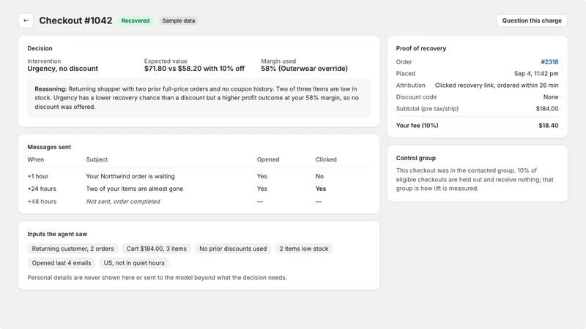Select the +48 hours row time

pos(42,202)
